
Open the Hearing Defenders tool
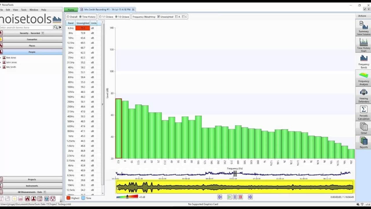pos(363,96)
